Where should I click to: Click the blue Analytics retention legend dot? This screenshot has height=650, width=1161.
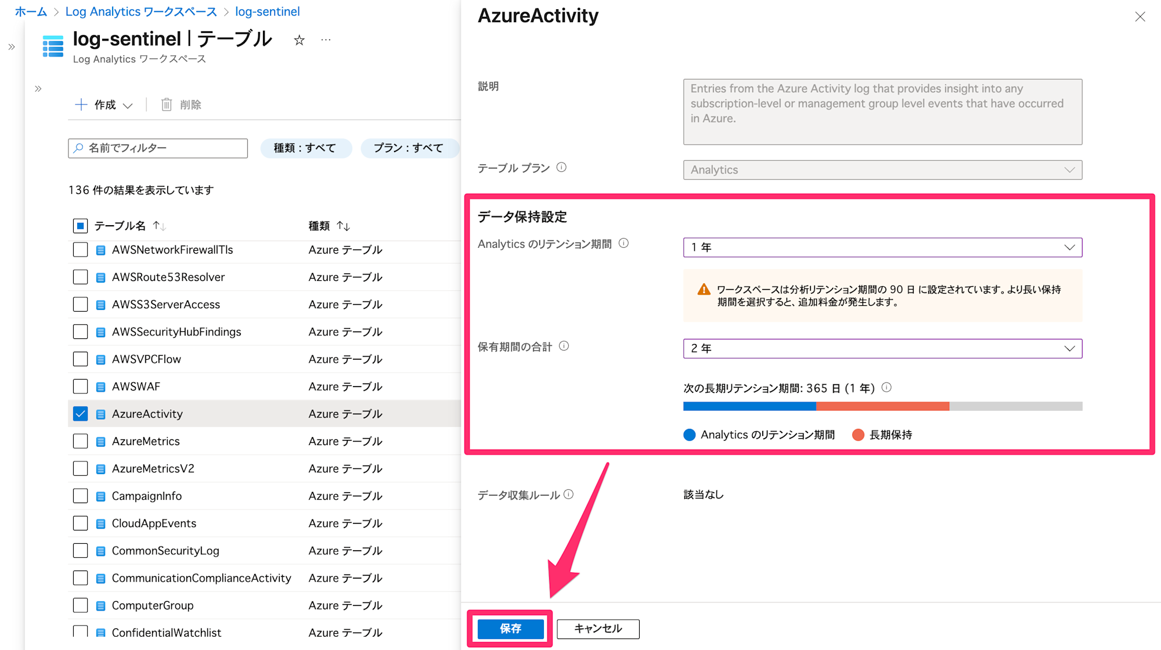pos(690,435)
